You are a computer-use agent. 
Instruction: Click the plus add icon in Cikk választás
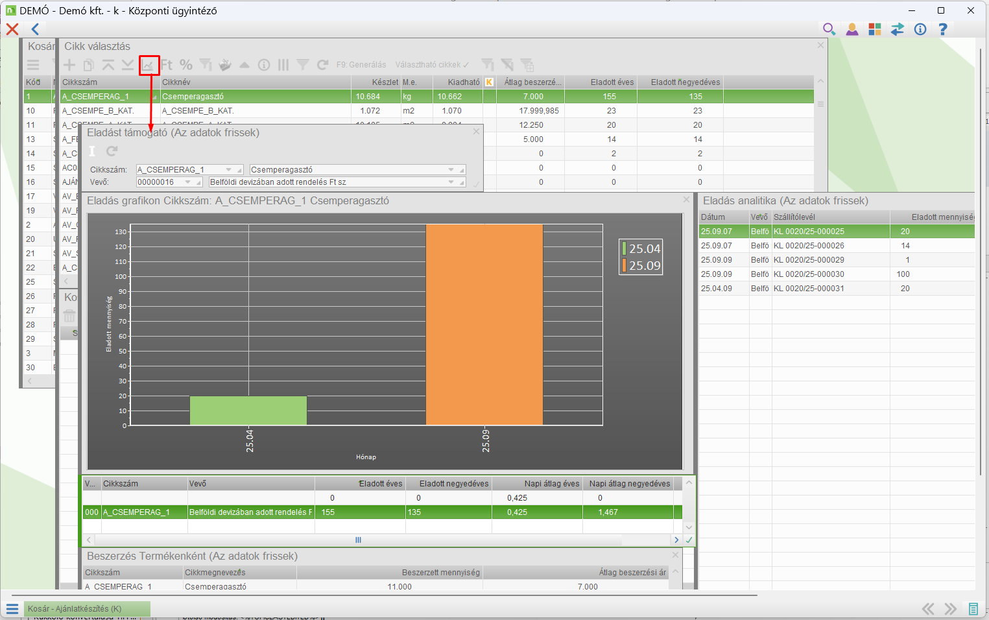pyautogui.click(x=69, y=65)
